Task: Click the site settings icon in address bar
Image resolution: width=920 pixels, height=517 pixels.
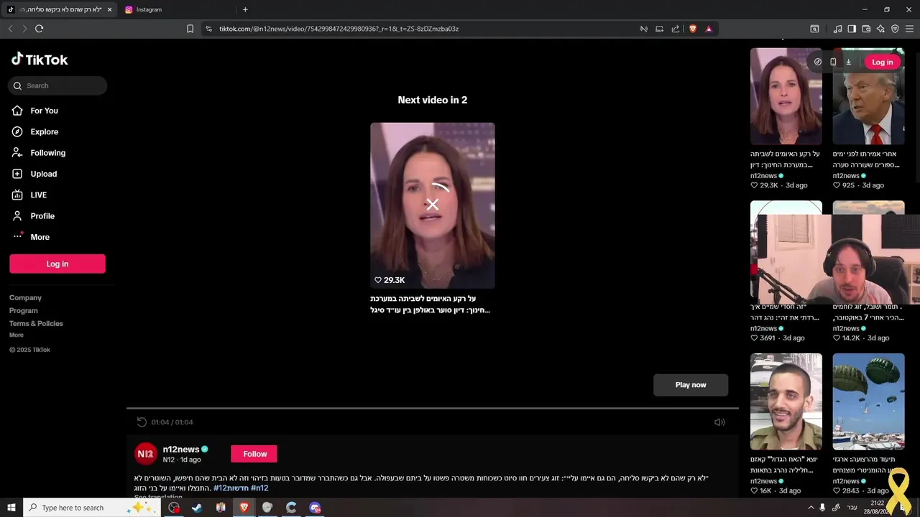Action: coord(208,29)
